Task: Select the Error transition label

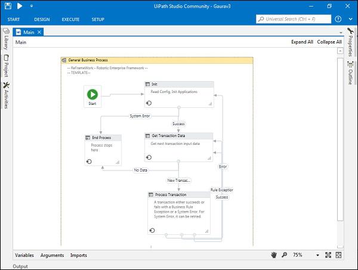Action: [223, 167]
